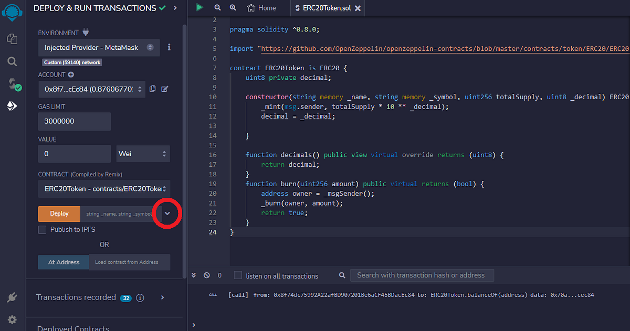Toggle listen on all transactions checkbox
This screenshot has height=331, width=630.
click(238, 275)
